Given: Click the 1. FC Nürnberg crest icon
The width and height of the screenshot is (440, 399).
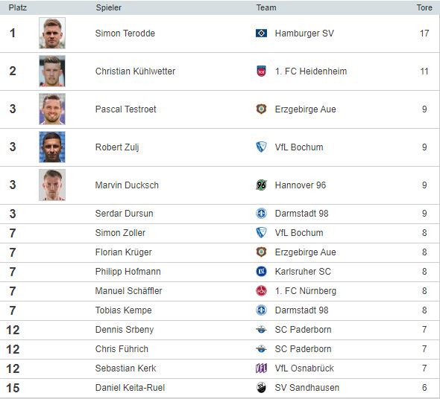Looking at the screenshot, I should [x=261, y=290].
